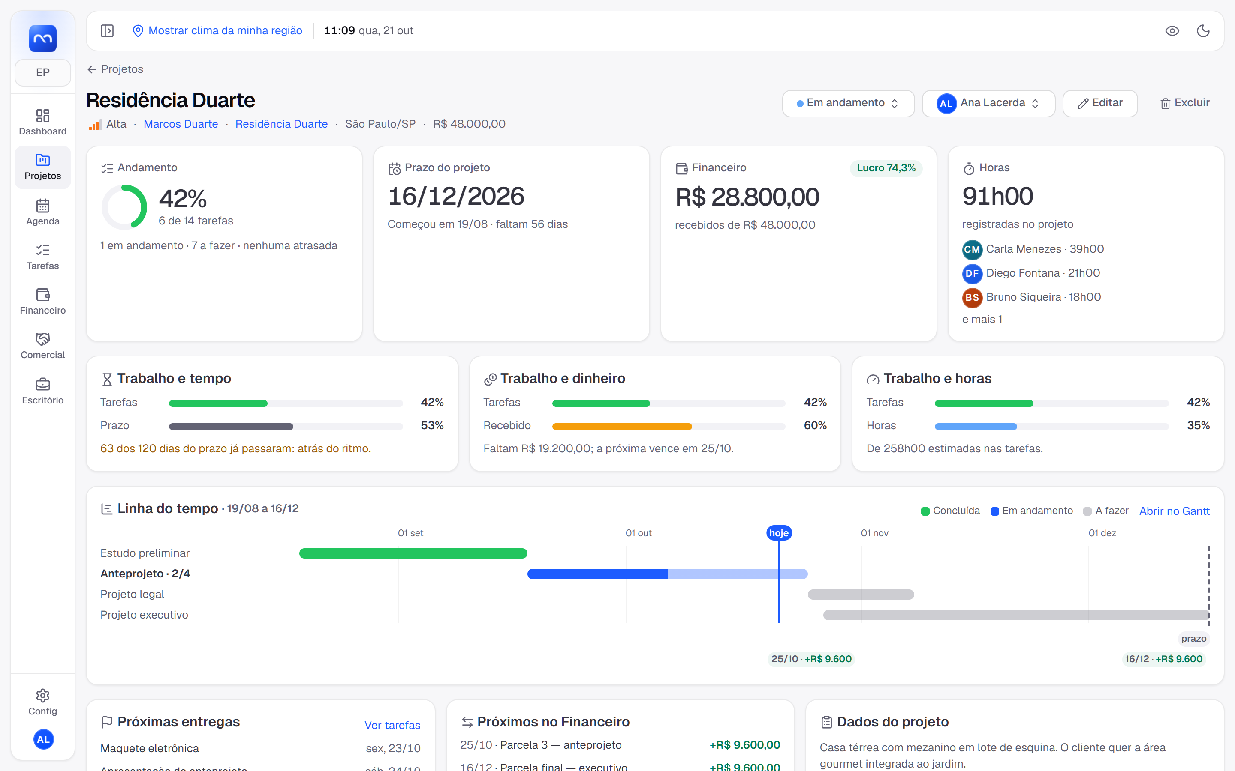Click the Lucro 74,3% badge
Image resolution: width=1235 pixels, height=771 pixels.
(886, 168)
